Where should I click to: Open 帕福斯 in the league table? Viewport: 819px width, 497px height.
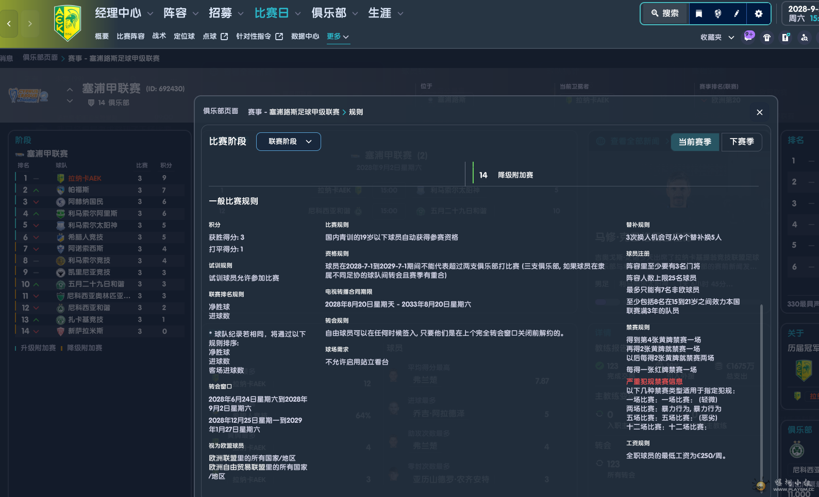click(78, 190)
